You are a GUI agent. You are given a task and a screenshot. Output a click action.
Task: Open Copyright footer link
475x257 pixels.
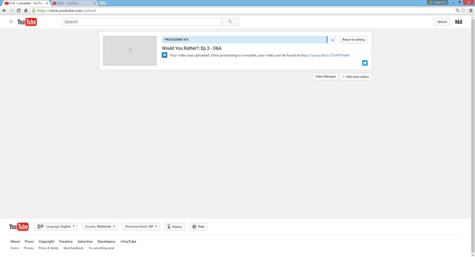tap(46, 242)
